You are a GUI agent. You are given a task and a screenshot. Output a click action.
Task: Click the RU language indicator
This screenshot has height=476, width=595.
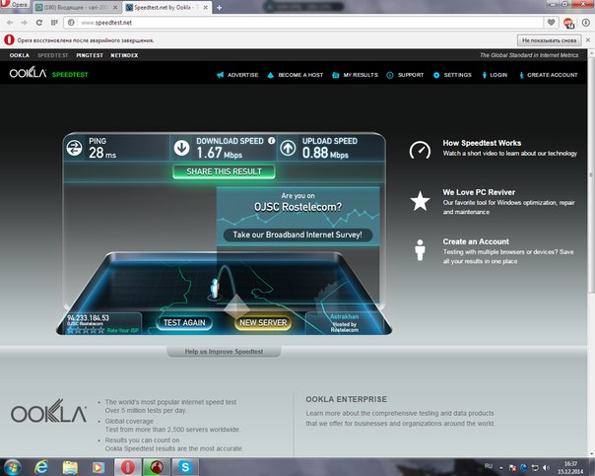coord(489,466)
